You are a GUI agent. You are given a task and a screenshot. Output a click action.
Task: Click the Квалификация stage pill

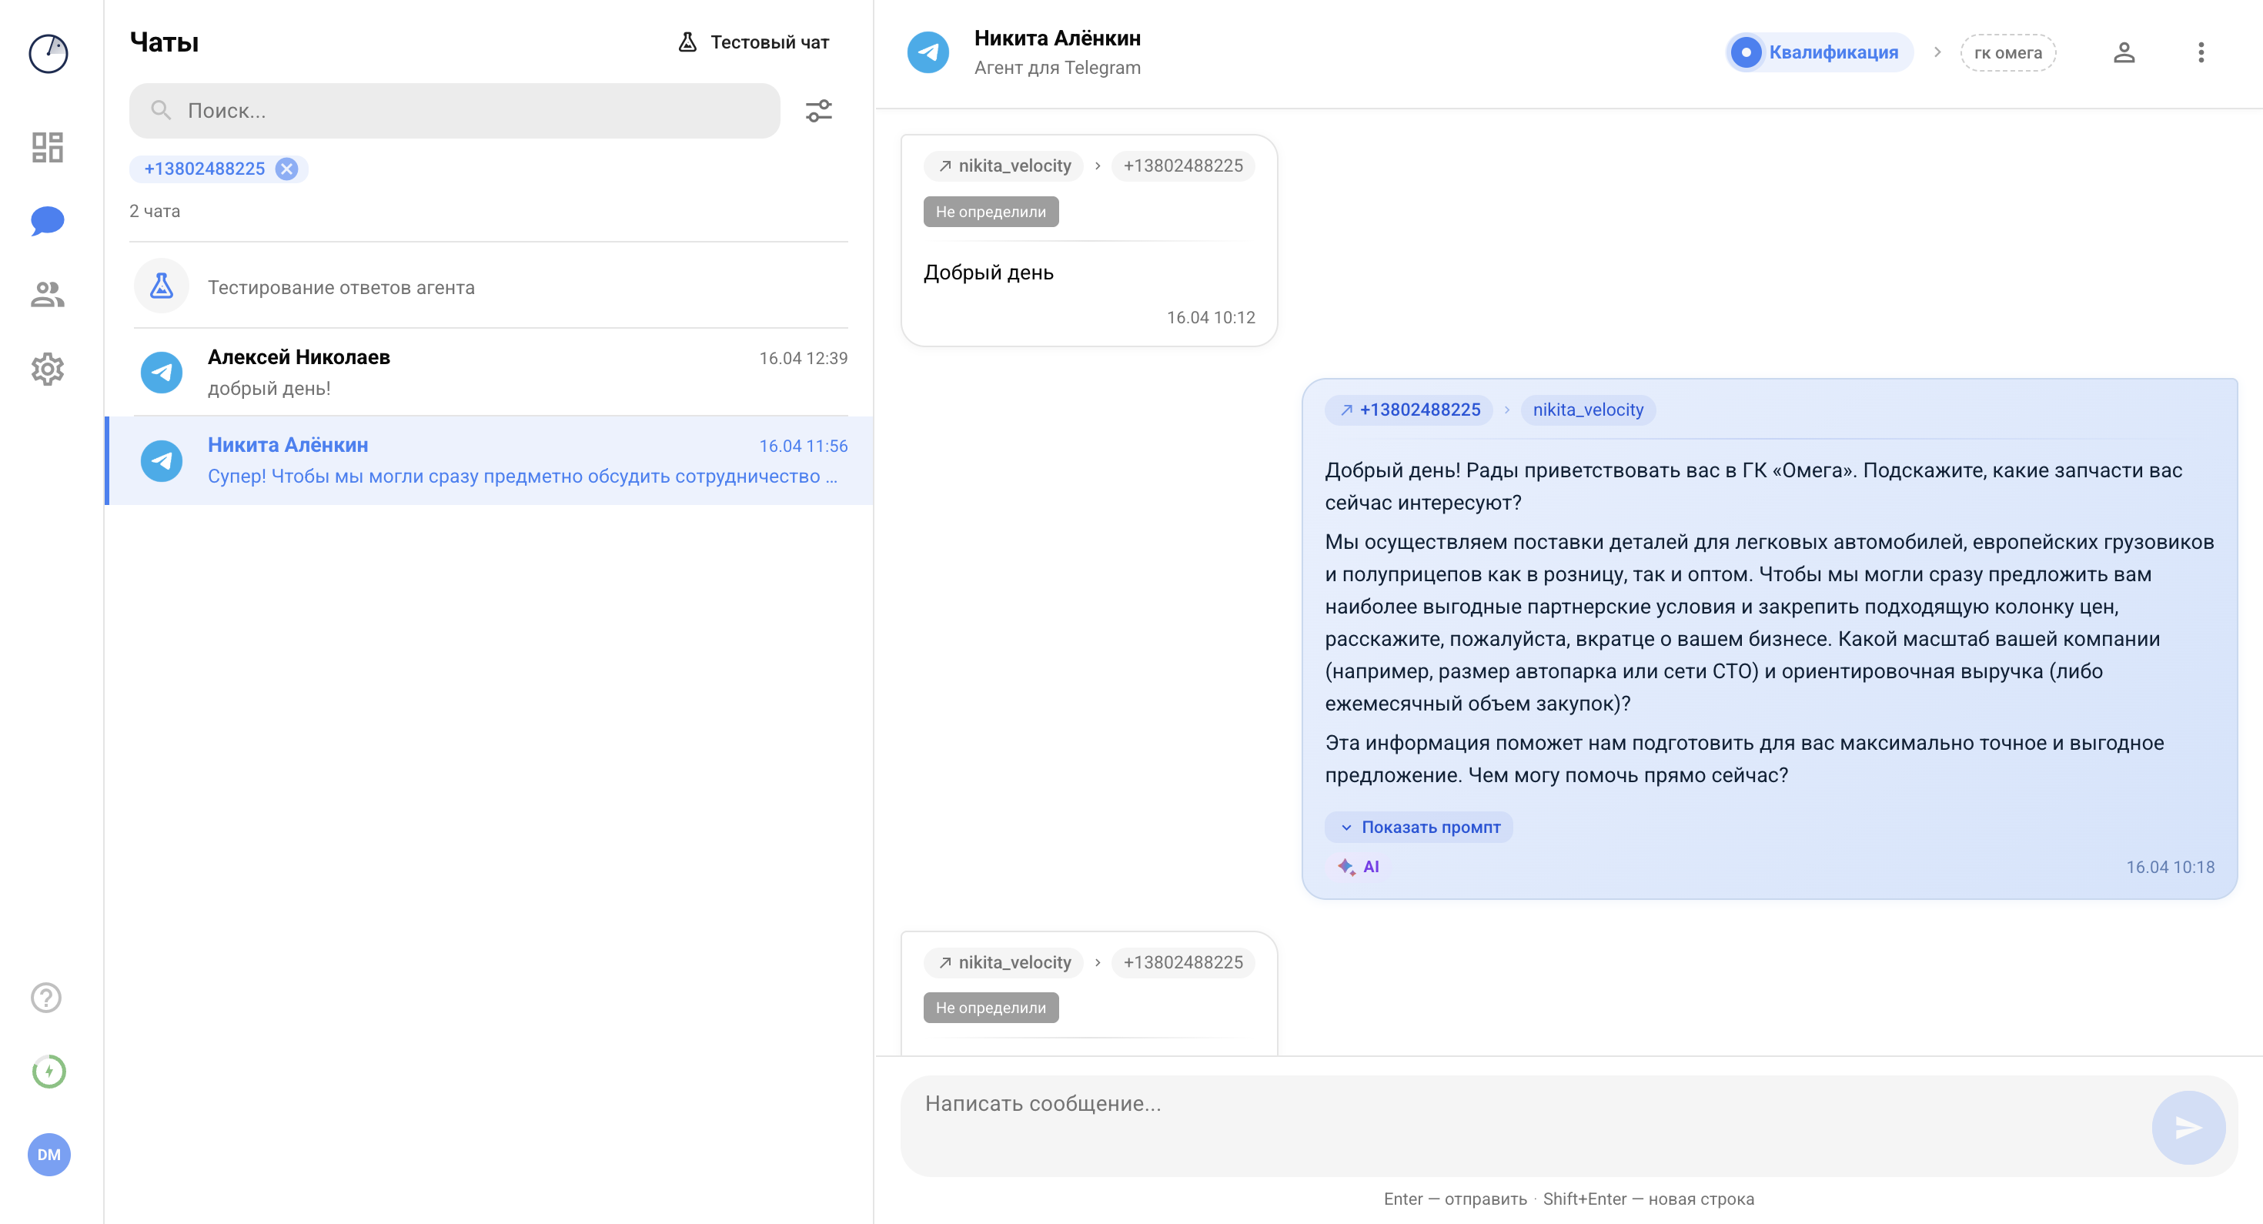(1818, 52)
